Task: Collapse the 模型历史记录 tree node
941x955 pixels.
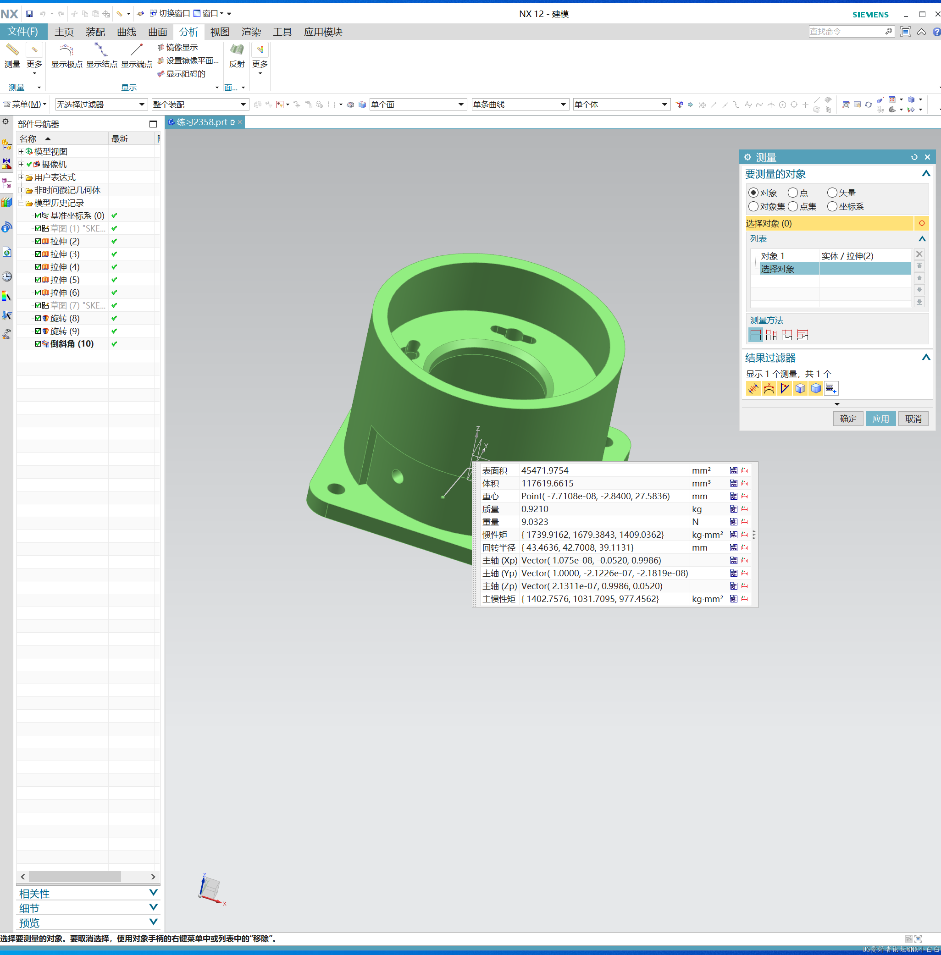Action: tap(21, 203)
